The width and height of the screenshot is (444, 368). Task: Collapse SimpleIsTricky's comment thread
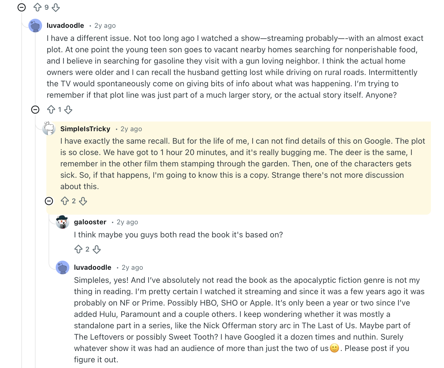[x=49, y=201]
